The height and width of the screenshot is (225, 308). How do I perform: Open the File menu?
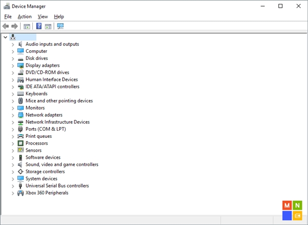pos(8,16)
